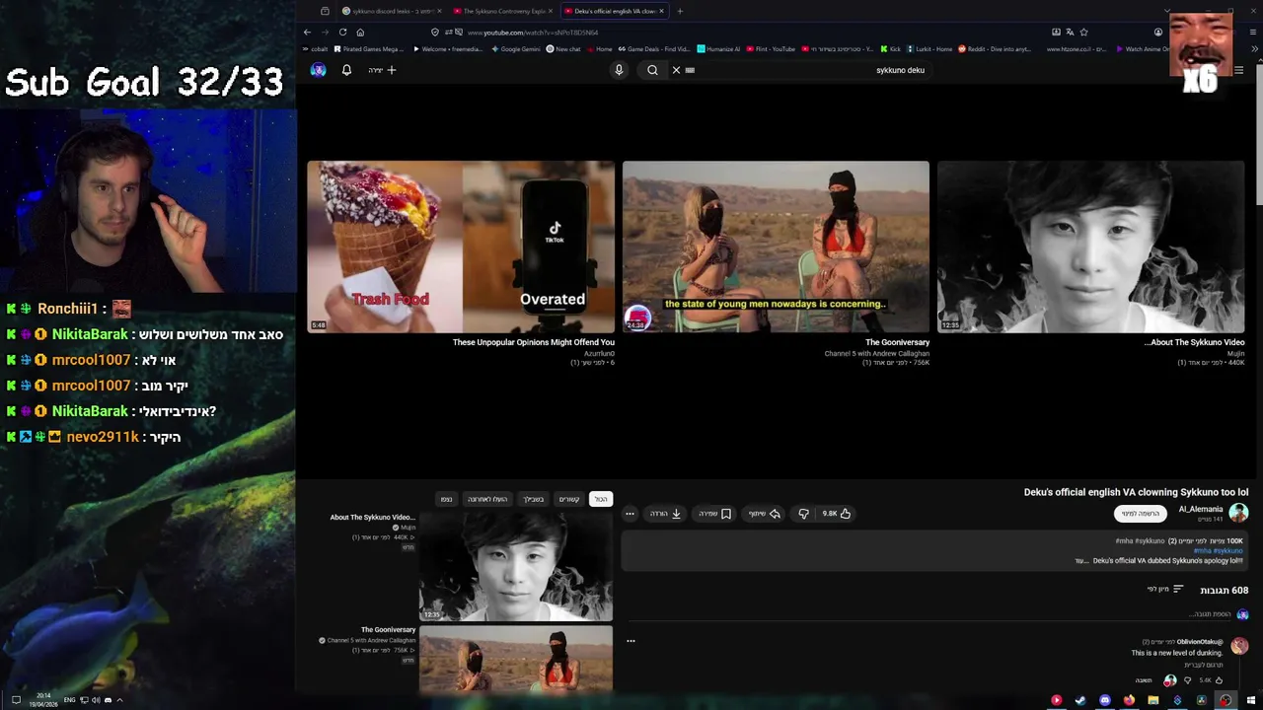The height and width of the screenshot is (710, 1263).
Task: Click the sidebar 'About The Sykkuno Video...' title
Action: click(373, 518)
